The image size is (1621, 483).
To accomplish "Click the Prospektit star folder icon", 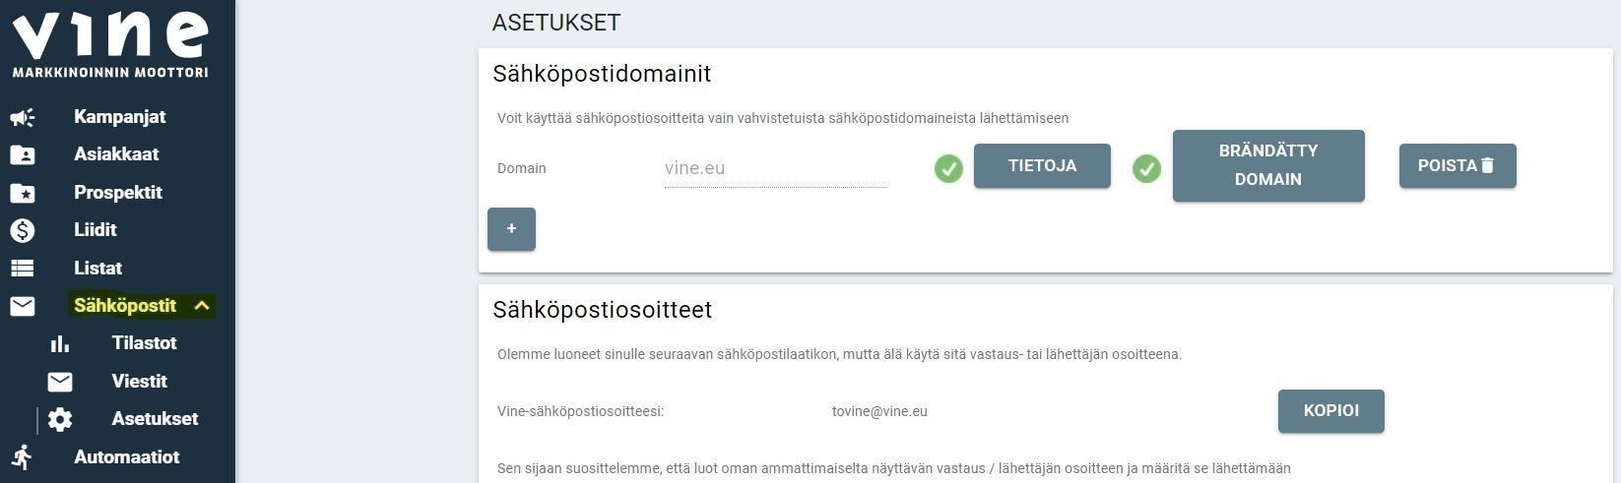I will pyautogui.click(x=23, y=193).
